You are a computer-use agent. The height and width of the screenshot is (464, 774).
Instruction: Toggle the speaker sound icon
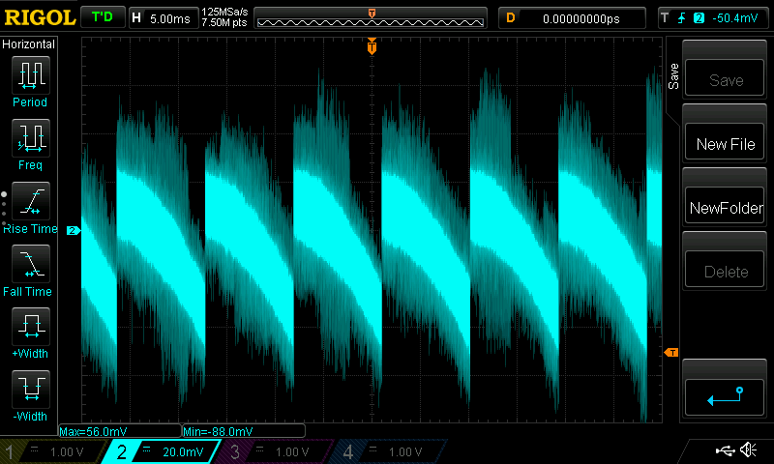[x=748, y=450]
